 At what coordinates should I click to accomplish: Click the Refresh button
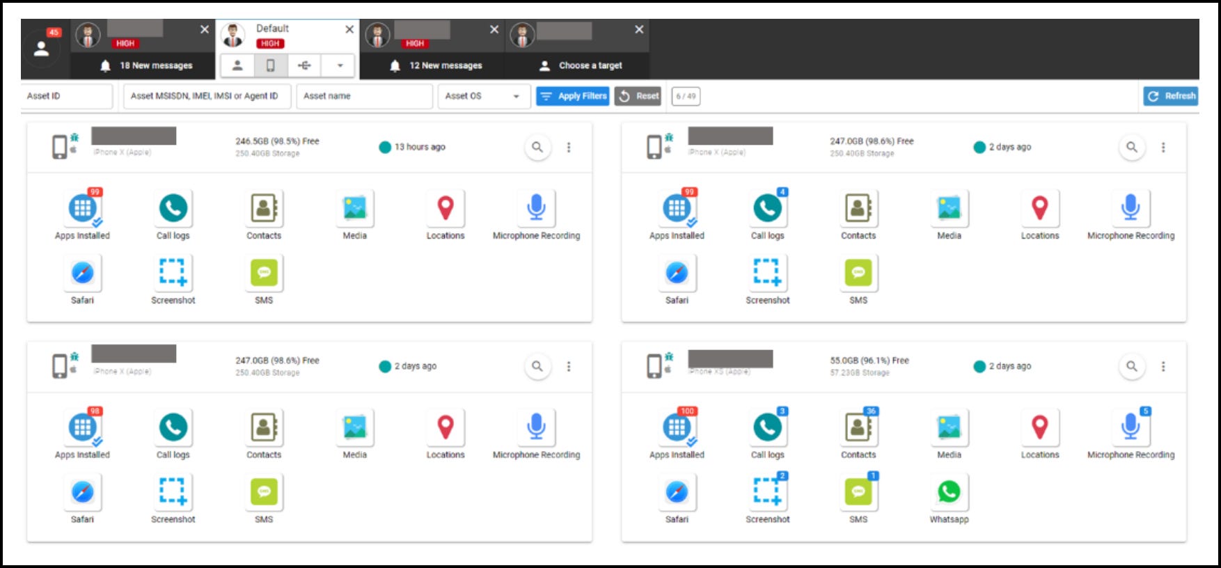click(1171, 96)
